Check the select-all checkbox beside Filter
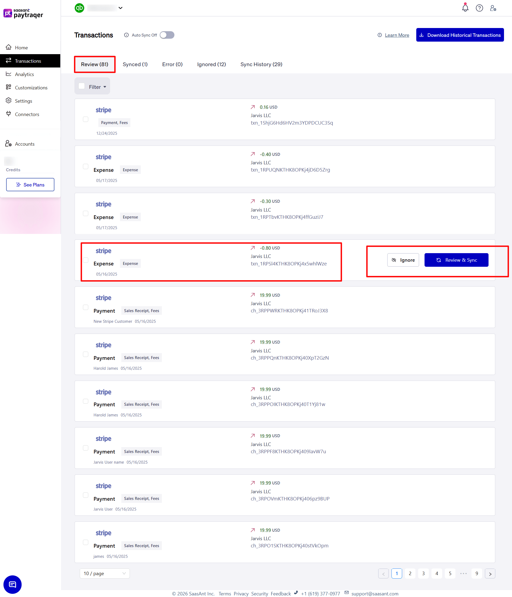 coord(82,86)
